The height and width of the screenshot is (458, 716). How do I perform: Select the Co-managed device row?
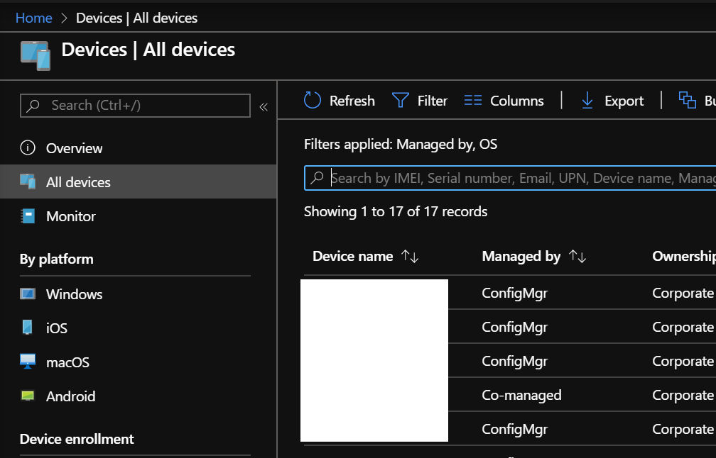pyautogui.click(x=521, y=395)
